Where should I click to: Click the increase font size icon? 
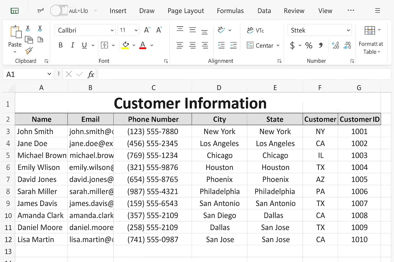click(147, 30)
